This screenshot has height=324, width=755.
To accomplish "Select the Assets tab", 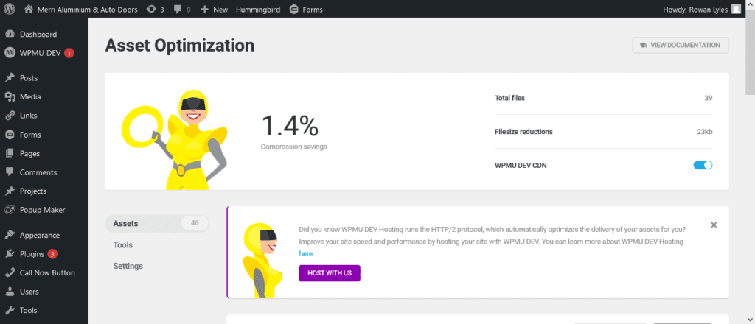I will [x=126, y=223].
